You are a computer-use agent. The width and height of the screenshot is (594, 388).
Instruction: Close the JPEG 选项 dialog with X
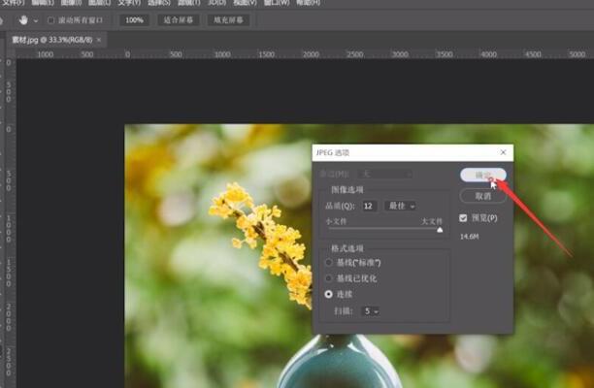pos(503,152)
